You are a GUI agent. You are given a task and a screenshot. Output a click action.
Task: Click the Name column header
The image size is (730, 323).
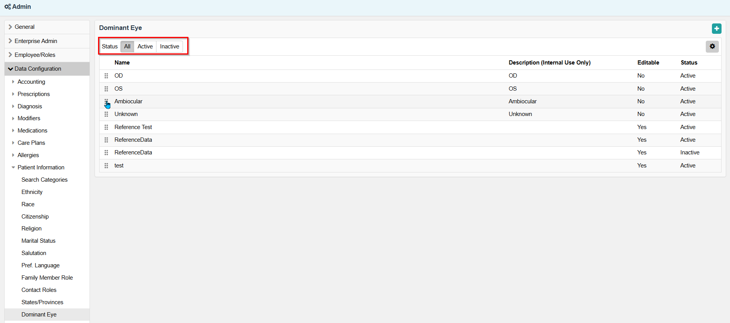(122, 63)
